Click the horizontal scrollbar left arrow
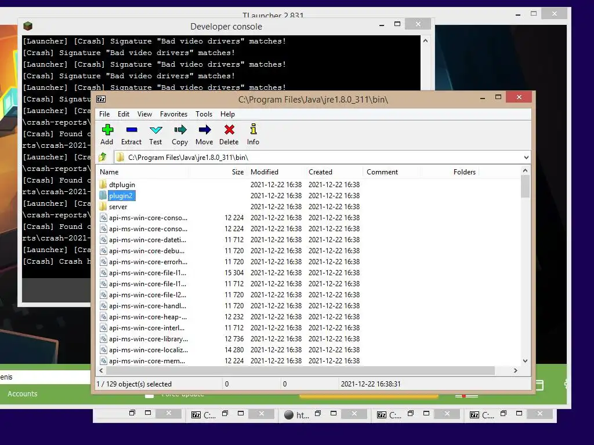594x445 pixels. point(101,370)
